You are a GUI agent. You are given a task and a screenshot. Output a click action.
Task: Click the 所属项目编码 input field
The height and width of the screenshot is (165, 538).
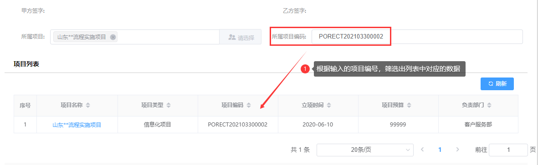417,37
